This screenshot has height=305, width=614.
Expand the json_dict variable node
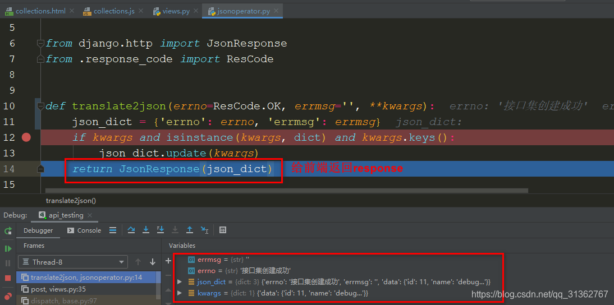(180, 282)
